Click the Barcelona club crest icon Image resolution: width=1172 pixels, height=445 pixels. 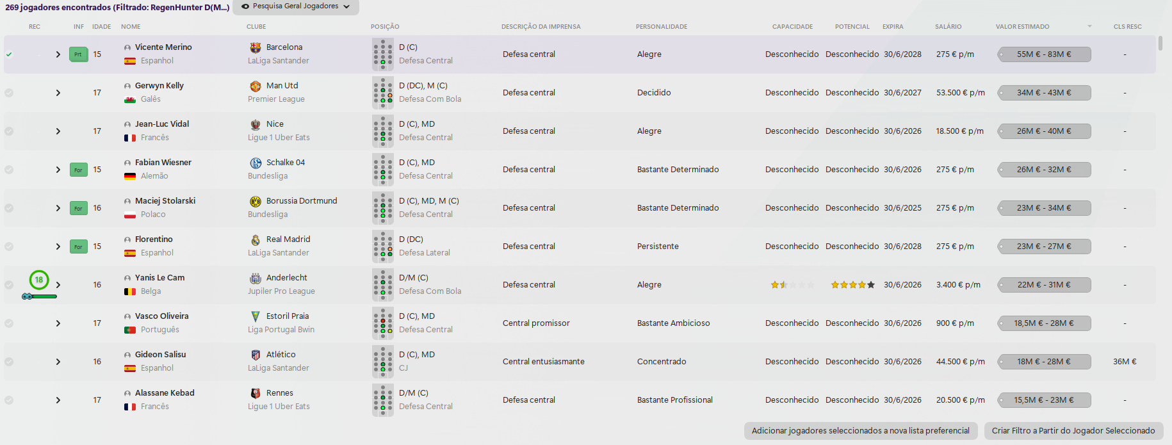(x=256, y=47)
